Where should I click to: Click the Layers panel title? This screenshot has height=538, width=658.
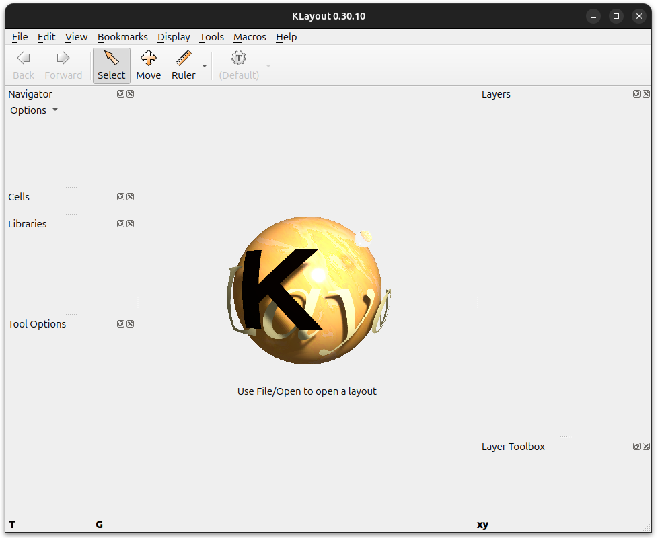[x=496, y=94]
